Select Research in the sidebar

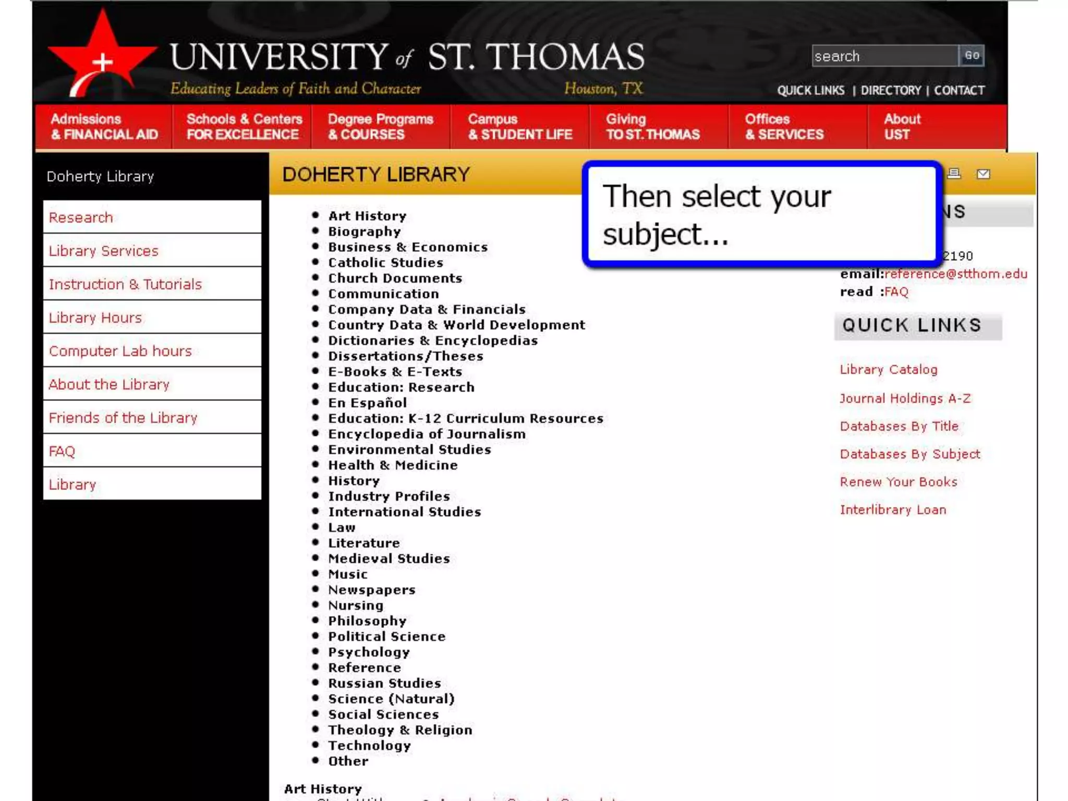click(x=152, y=217)
